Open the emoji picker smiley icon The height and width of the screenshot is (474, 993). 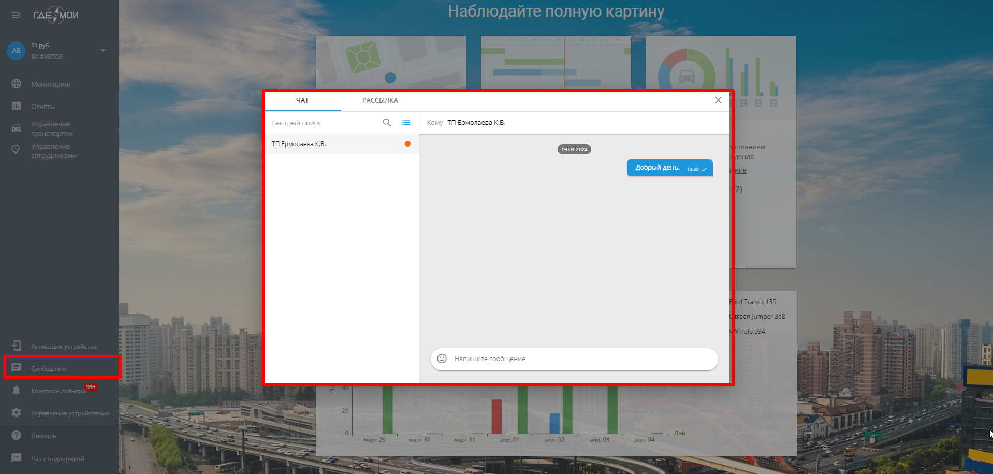click(442, 358)
